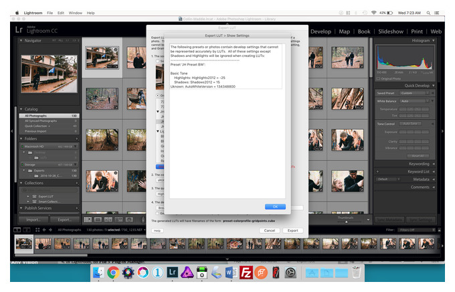
Task: Collapse the Navigator panel
Action: [21, 41]
